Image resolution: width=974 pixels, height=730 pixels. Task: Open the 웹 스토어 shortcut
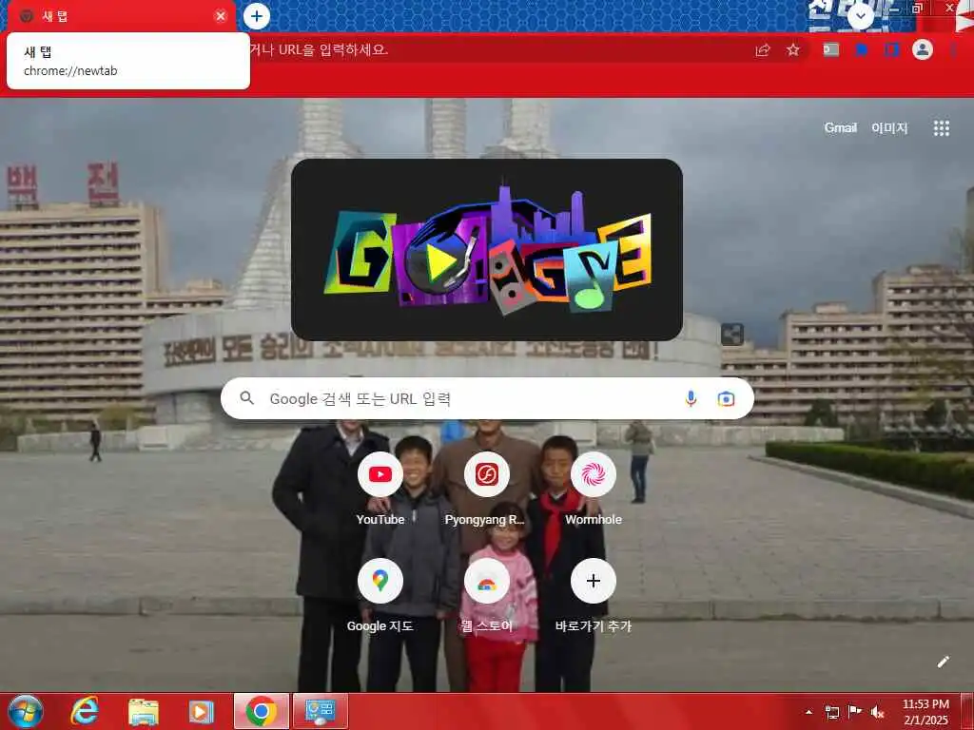(486, 596)
